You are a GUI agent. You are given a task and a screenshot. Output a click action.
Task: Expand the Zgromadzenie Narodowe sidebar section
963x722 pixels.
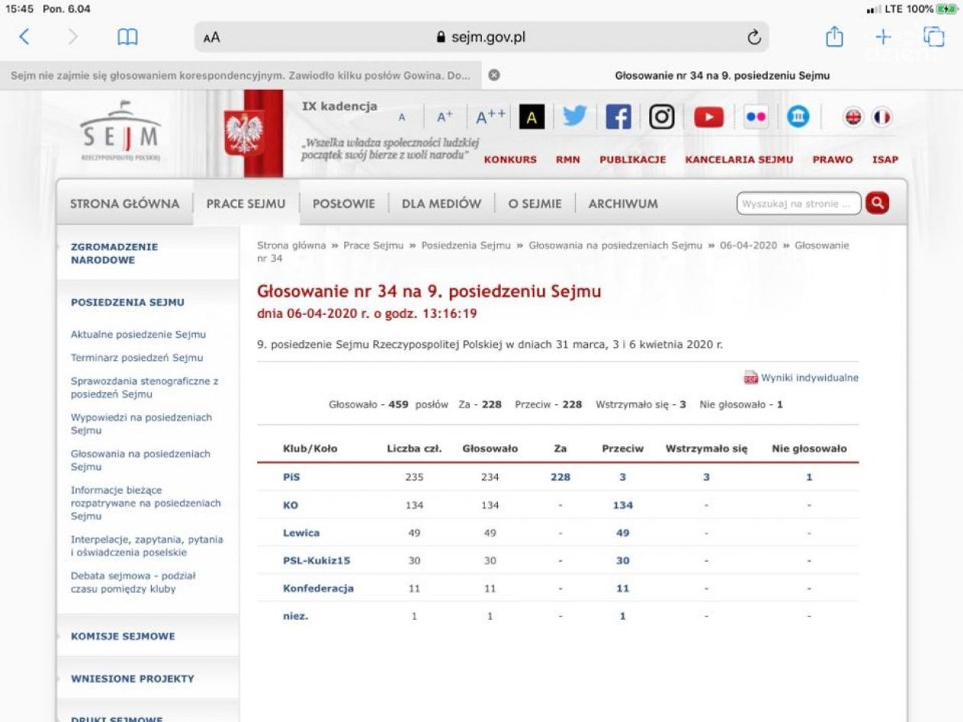[114, 253]
